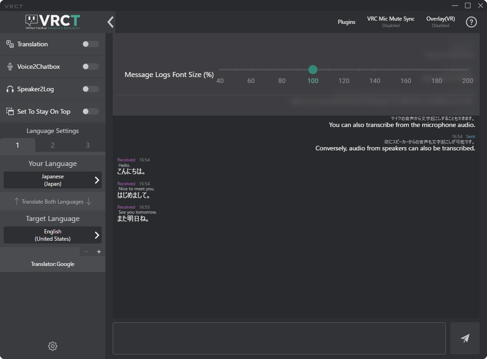Click Translate Both Languages button
Screen dimensions: 487x359
coord(53,202)
